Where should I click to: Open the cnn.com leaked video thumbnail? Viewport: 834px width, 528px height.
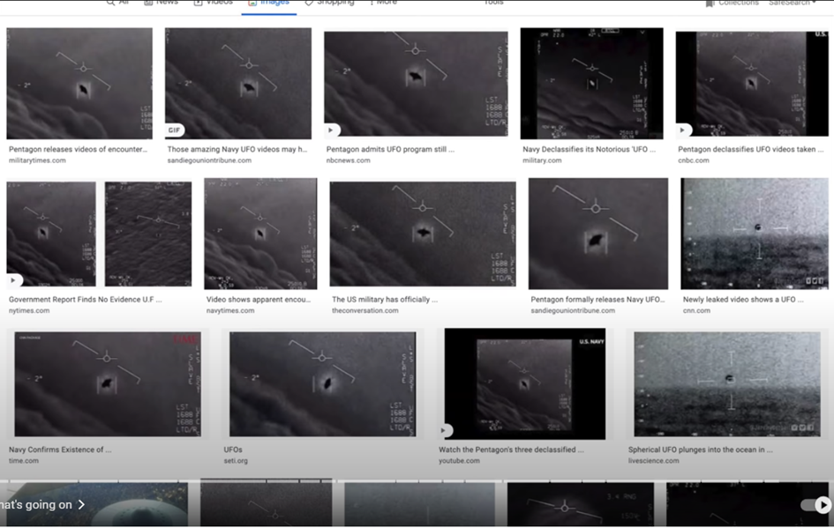[755, 234]
